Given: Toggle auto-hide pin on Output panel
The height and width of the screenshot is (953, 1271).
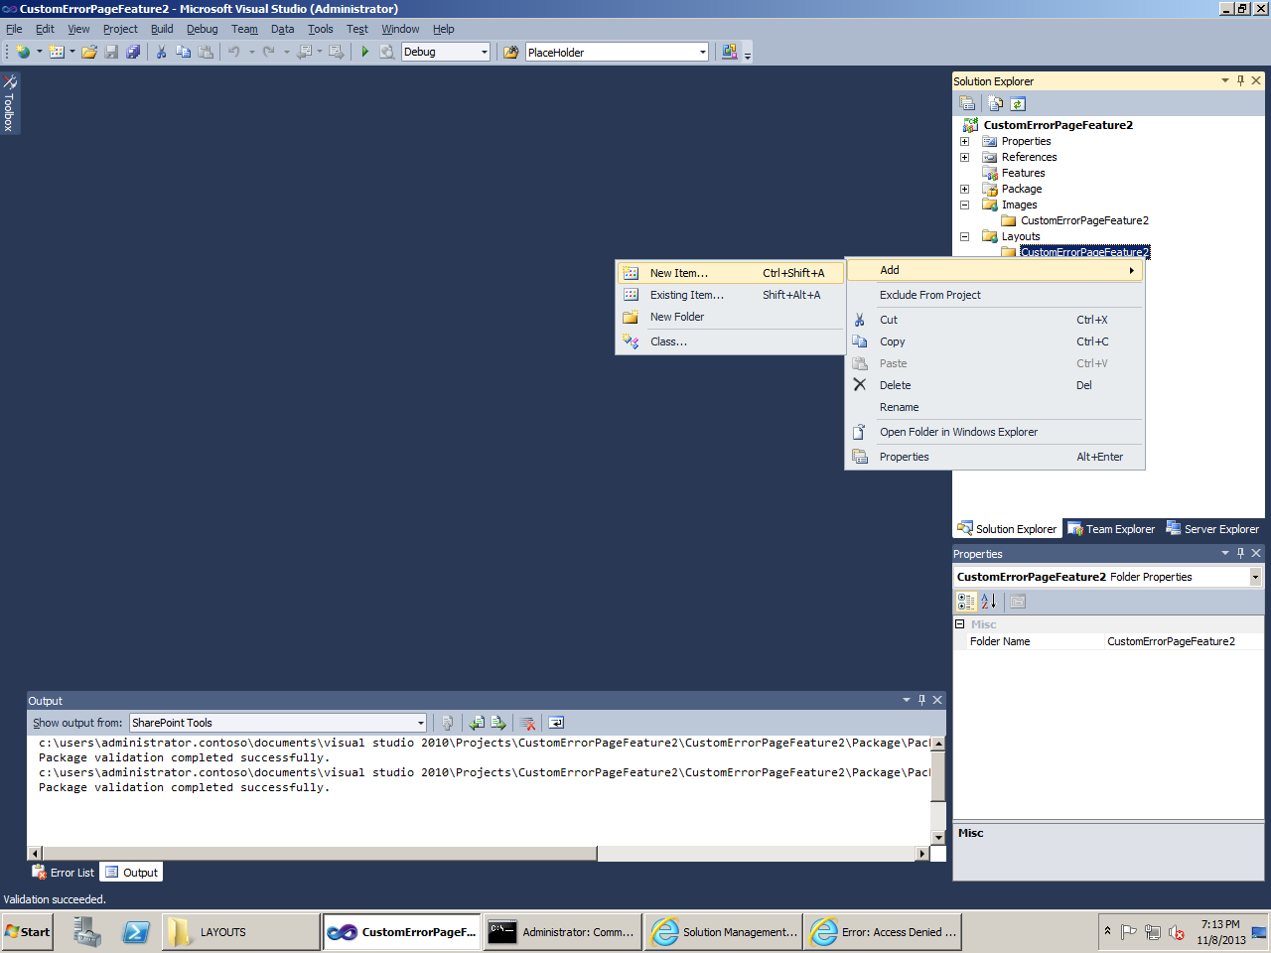Looking at the screenshot, I should [921, 700].
